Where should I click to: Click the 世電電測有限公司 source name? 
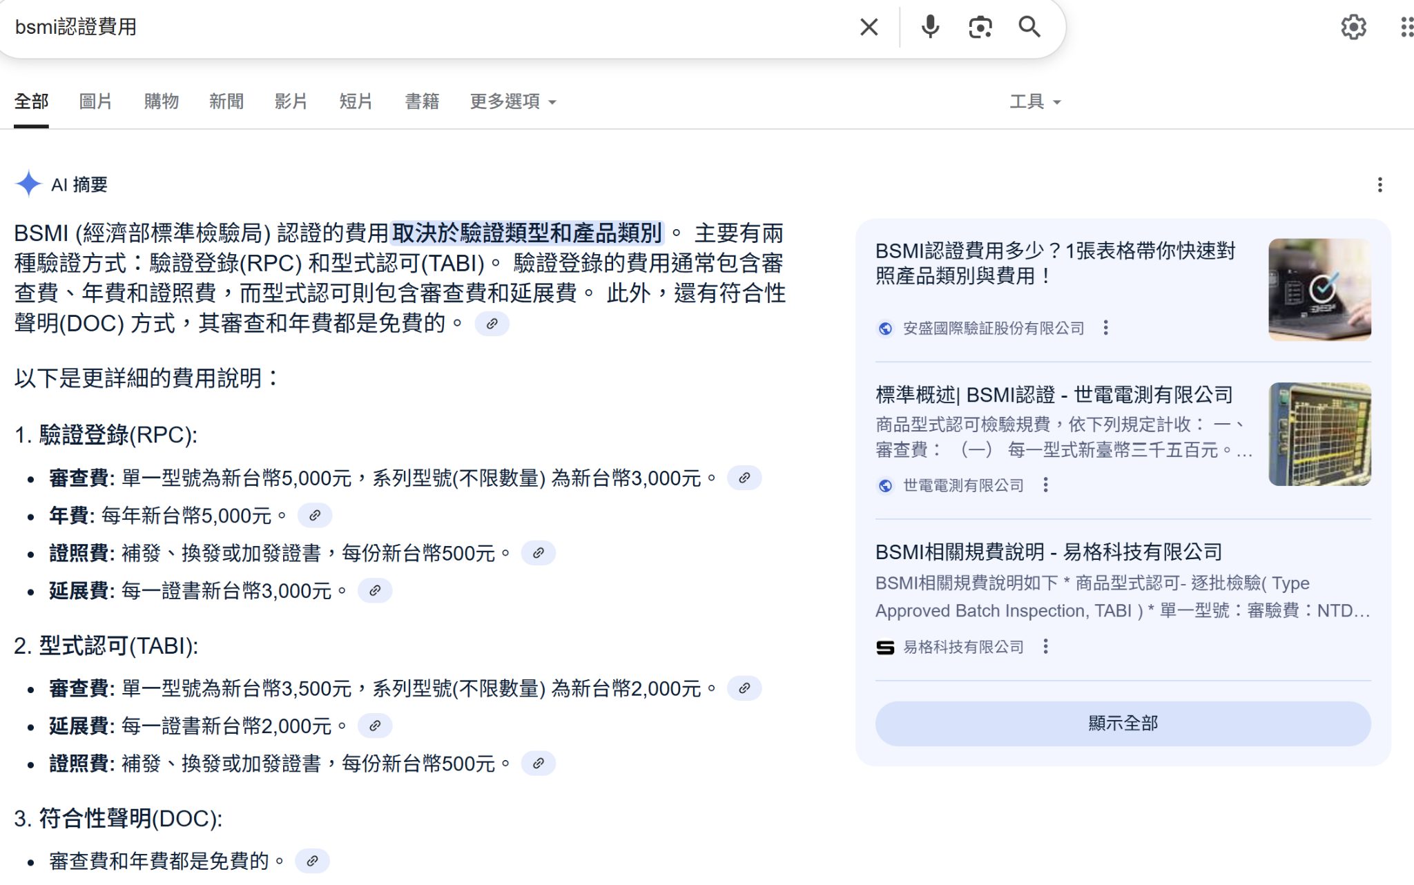pos(963,486)
